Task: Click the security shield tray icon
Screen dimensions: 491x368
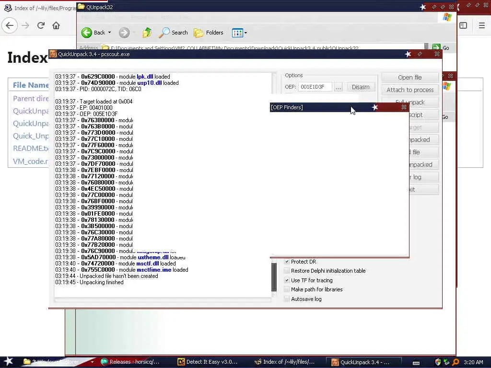Action: point(438,362)
